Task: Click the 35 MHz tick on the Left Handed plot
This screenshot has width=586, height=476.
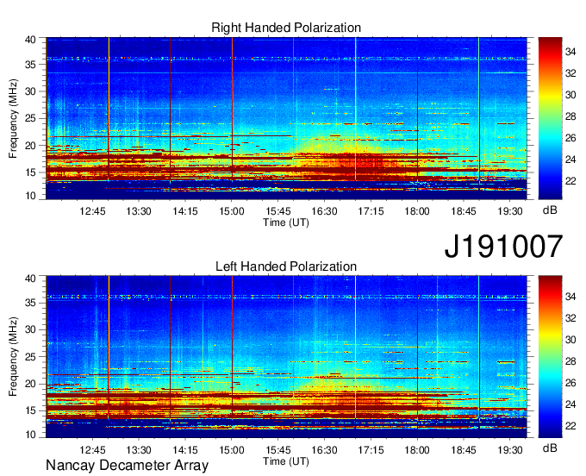Action: click(30, 303)
